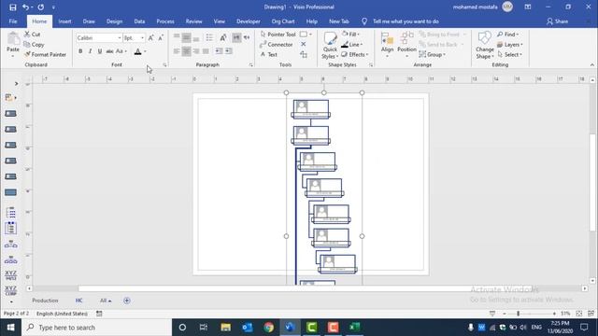Cut the selection using the scissors icon
Viewport: 598px width, 336px height.
[27, 35]
